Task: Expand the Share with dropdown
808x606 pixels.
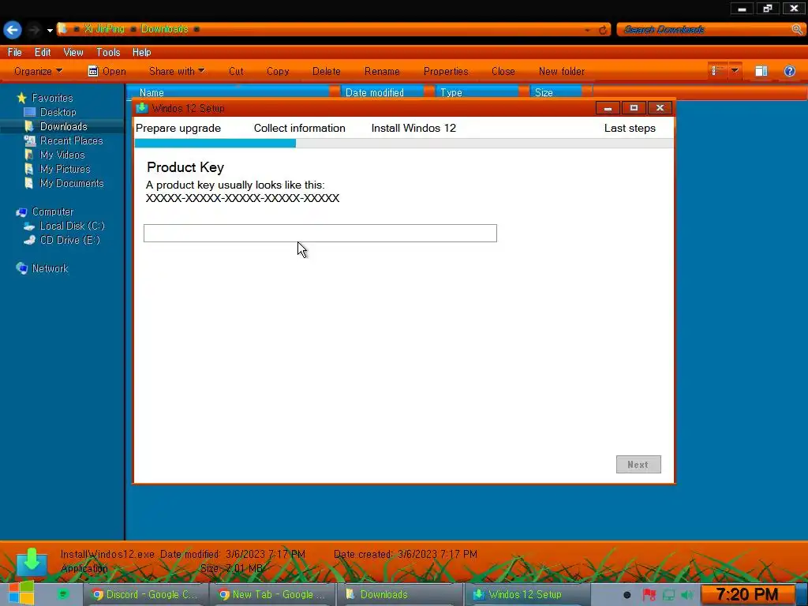Action: click(177, 71)
